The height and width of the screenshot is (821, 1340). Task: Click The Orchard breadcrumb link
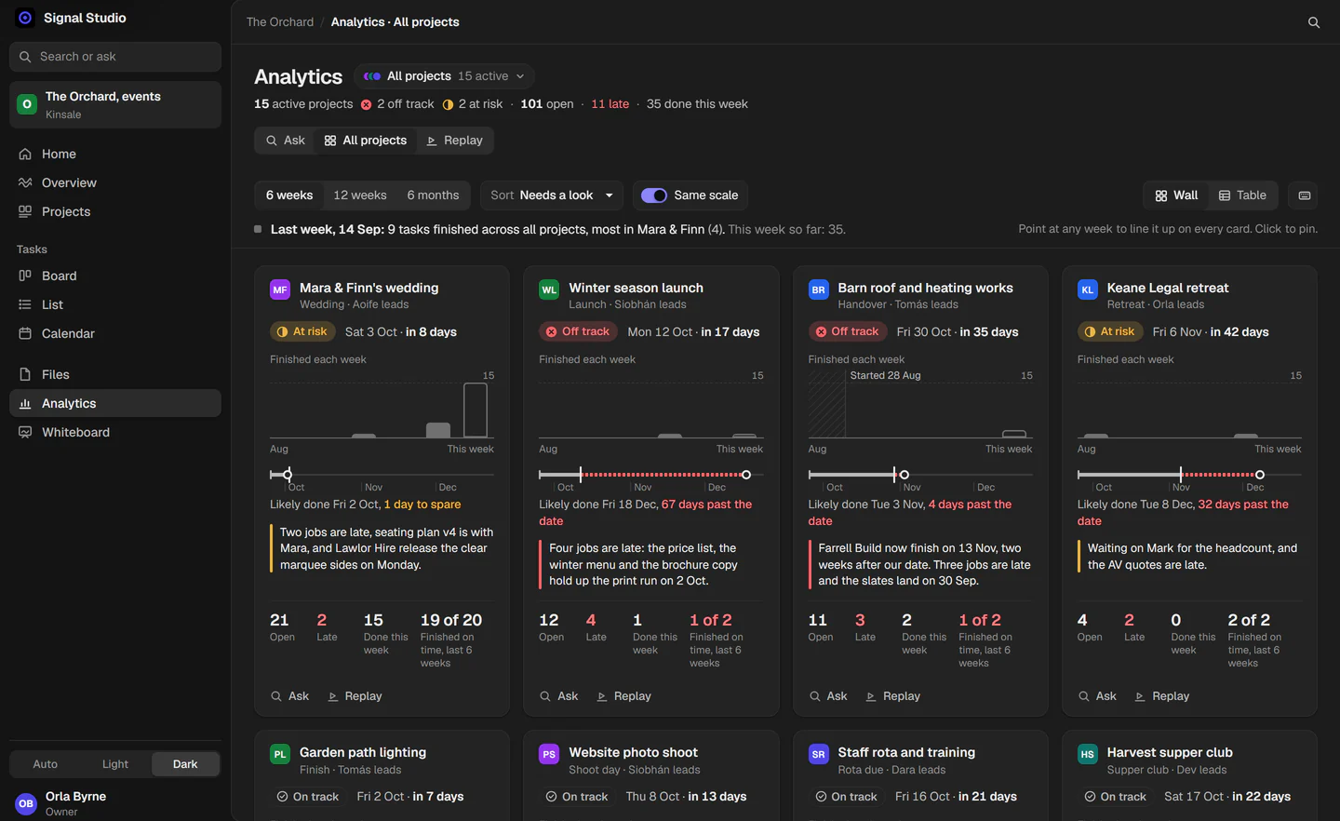[x=280, y=22]
